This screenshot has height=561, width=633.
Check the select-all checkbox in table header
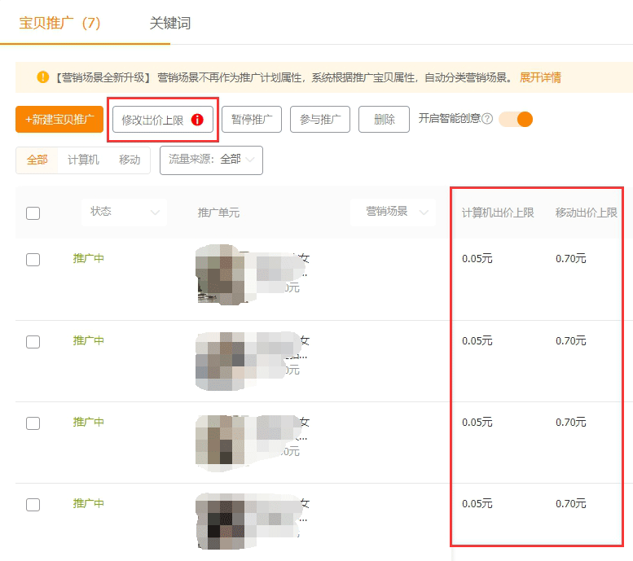click(x=33, y=213)
